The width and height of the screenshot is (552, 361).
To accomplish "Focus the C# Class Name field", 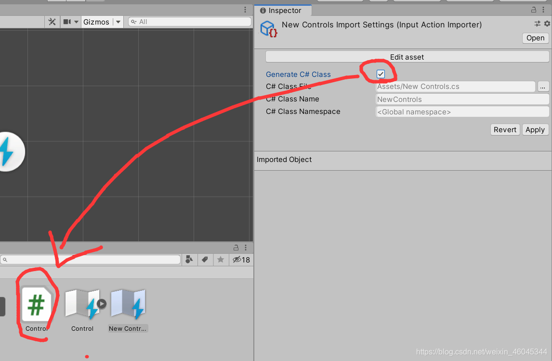I will (462, 100).
